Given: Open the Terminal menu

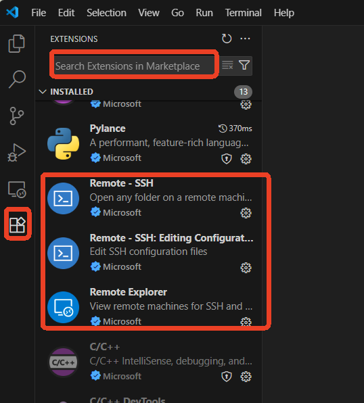Looking at the screenshot, I should (243, 13).
